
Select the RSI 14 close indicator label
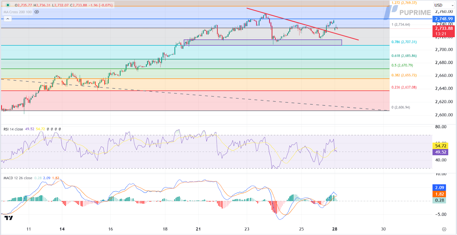13,129
